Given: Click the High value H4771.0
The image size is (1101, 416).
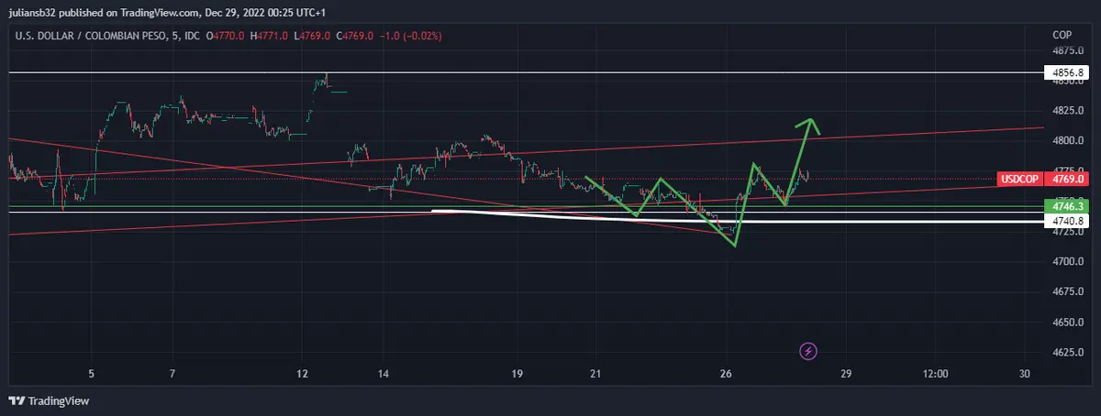Looking at the screenshot, I should coord(267,36).
